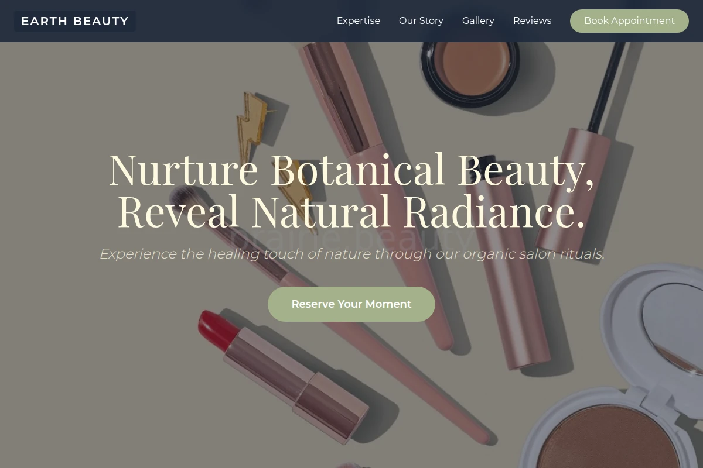Image resolution: width=703 pixels, height=468 pixels.
Task: Open the Expertise nav link
Action: pyautogui.click(x=359, y=21)
